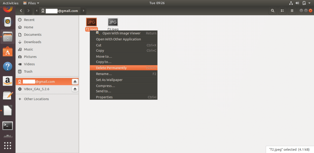Open the clock and calendar at Tue 09:26
The image size is (314, 153).
pos(157,3)
